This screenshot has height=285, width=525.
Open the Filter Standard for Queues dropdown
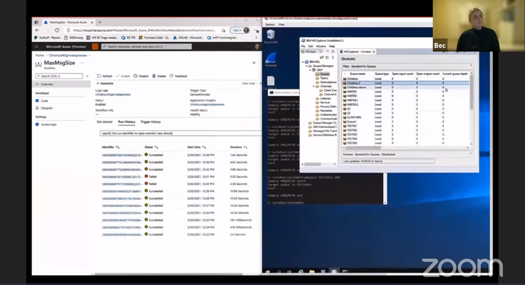coord(471,66)
